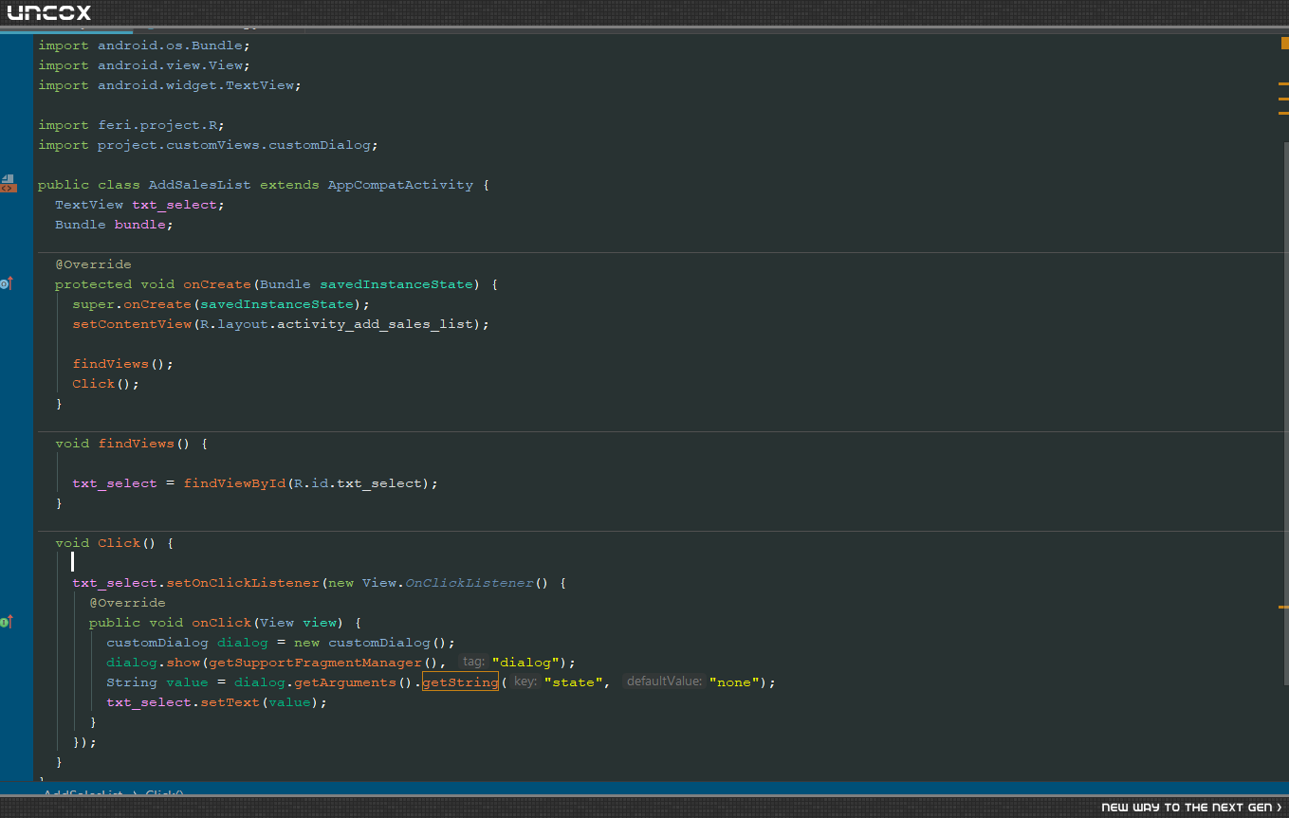This screenshot has height=818, width=1289.
Task: Click the Click(); call inside onCreate
Action: (x=106, y=384)
